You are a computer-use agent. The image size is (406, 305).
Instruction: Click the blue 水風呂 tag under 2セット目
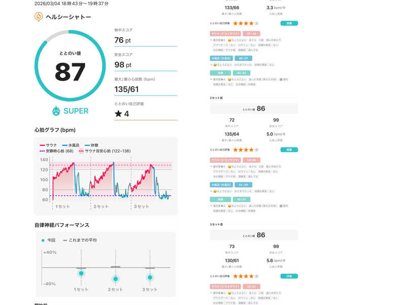coord(221,185)
